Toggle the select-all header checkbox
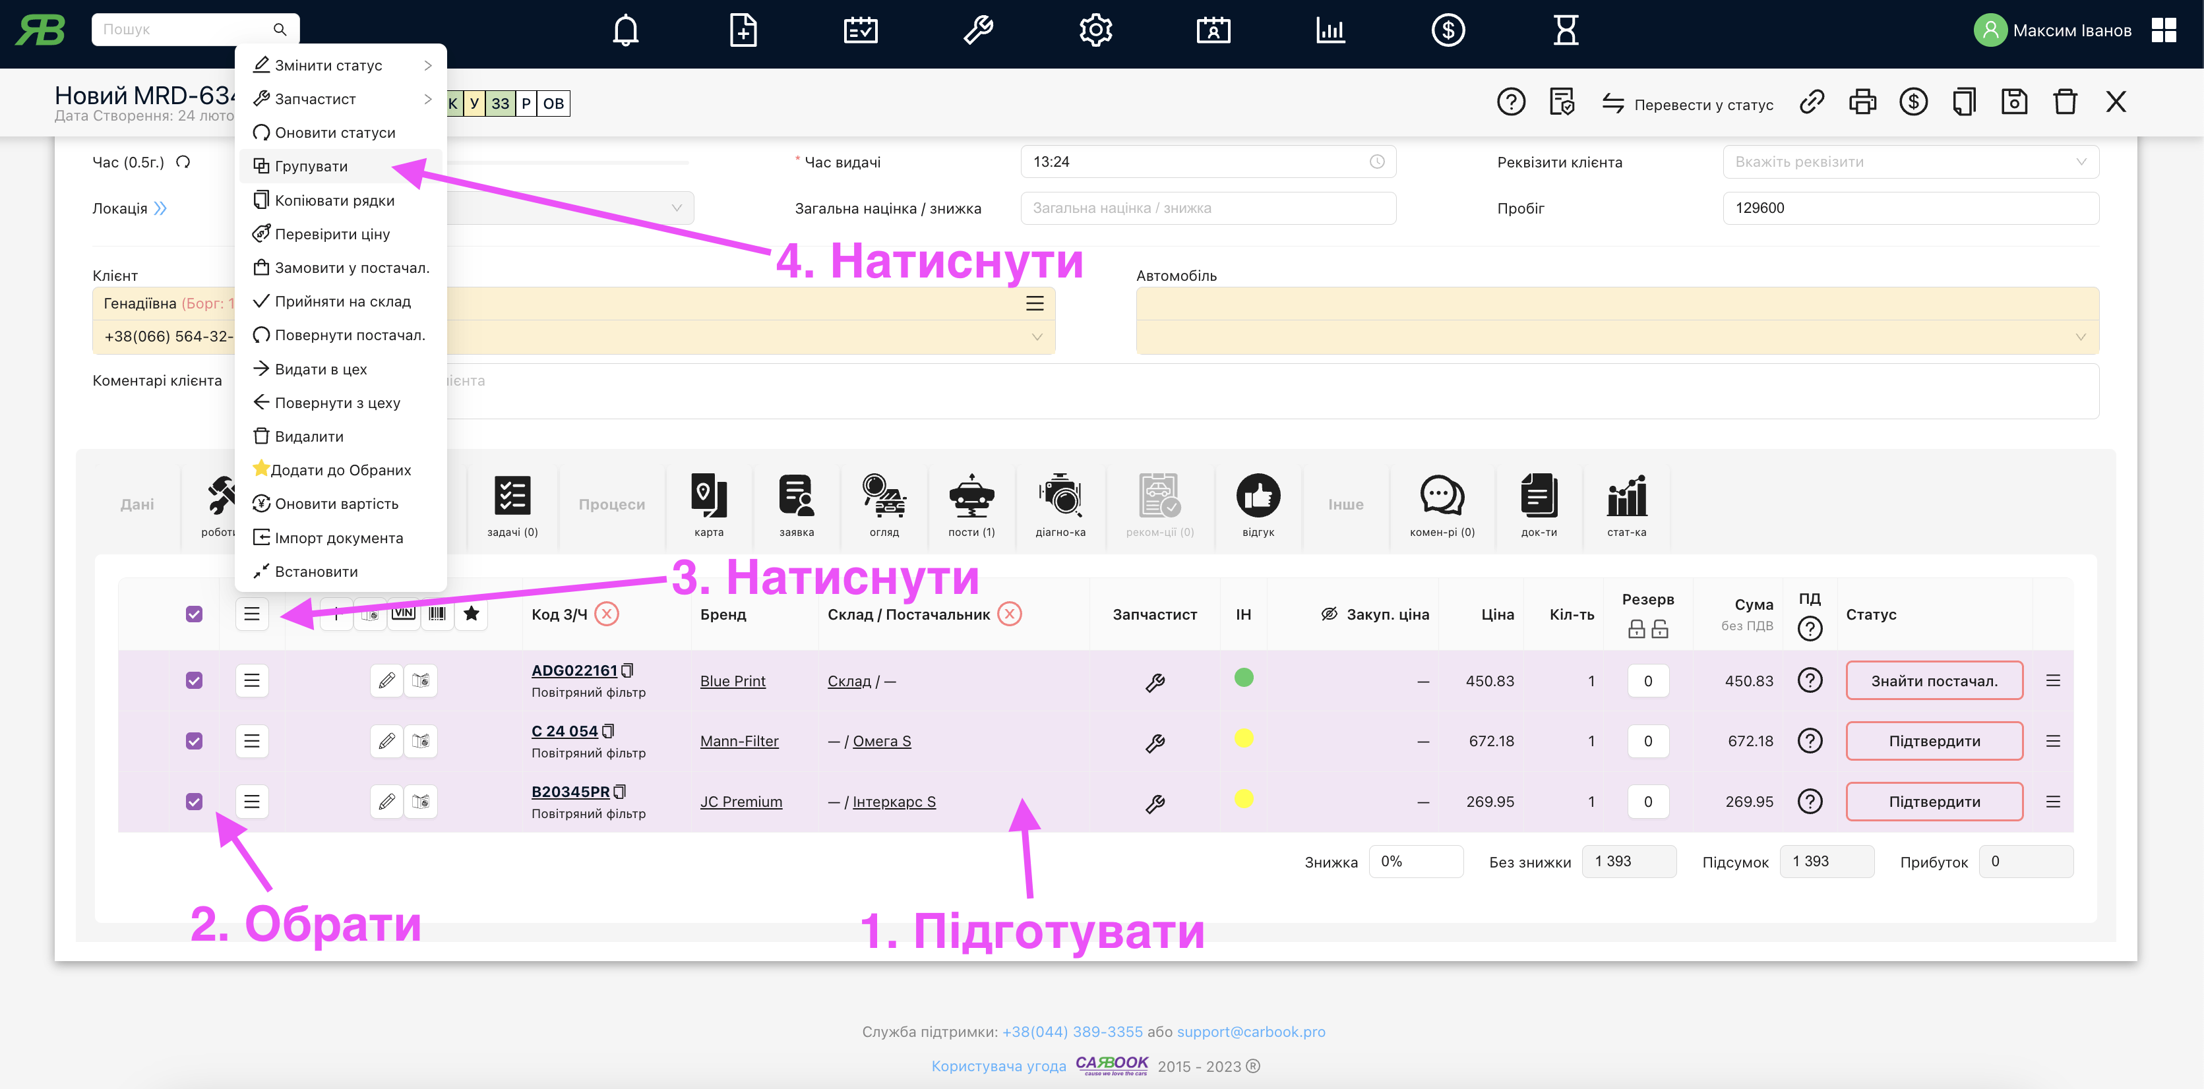The image size is (2204, 1089). pyautogui.click(x=195, y=614)
